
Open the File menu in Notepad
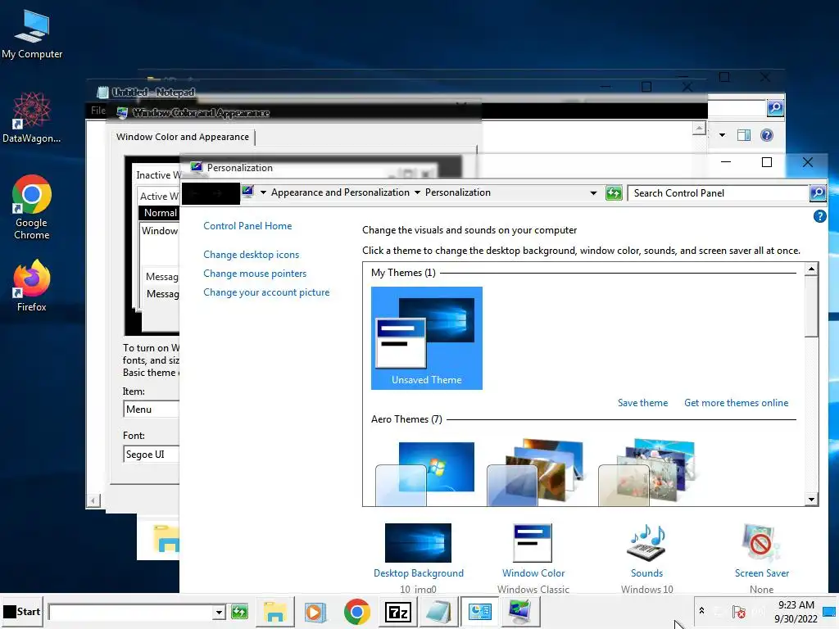pyautogui.click(x=98, y=111)
